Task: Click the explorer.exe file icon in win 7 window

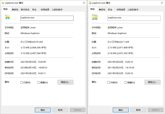Action: point(95,17)
